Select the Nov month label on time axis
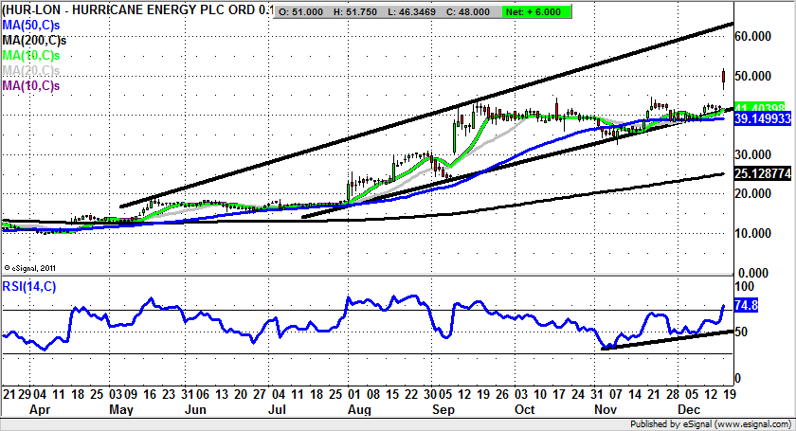 point(606,412)
